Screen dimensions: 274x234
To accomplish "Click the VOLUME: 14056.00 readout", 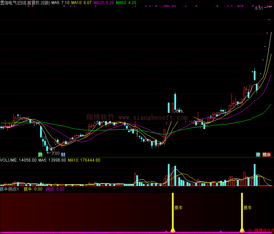I will tap(18, 160).
